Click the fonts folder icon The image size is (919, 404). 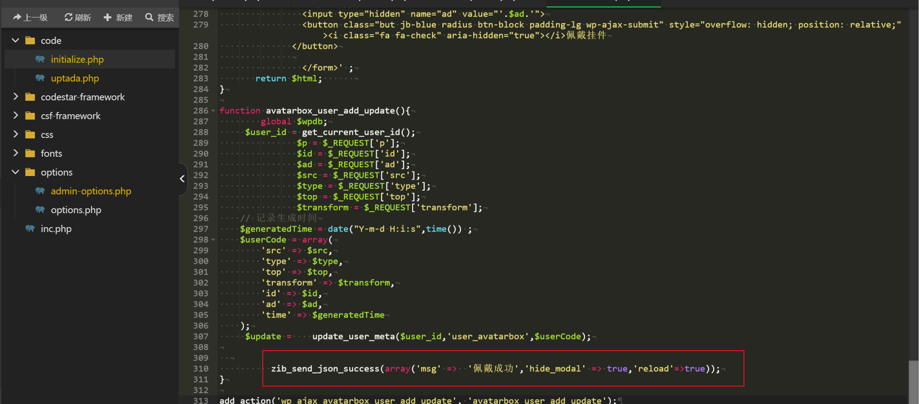[30, 153]
